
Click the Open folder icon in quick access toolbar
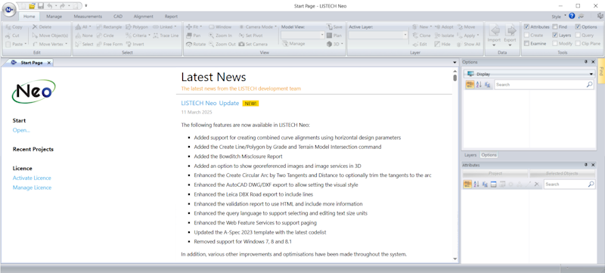pos(33,6)
